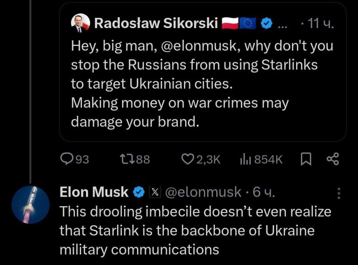The width and height of the screenshot is (358, 265).
Task: View tweet analytics bar chart icon
Action: 245,160
